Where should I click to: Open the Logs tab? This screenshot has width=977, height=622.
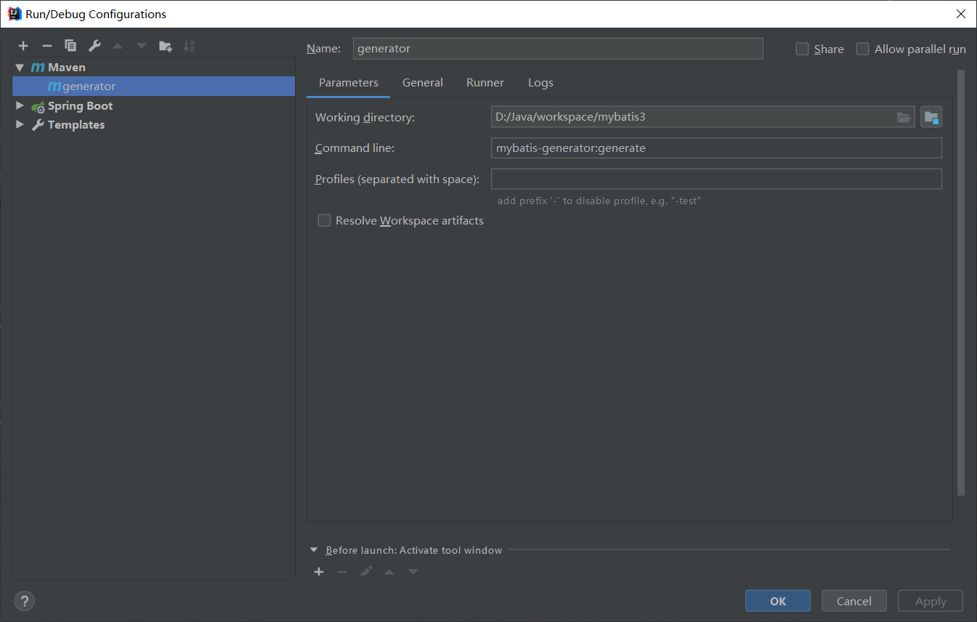540,83
